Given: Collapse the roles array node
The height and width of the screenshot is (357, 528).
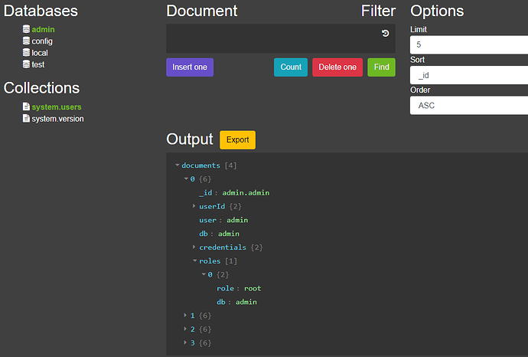Looking at the screenshot, I should tap(194, 261).
